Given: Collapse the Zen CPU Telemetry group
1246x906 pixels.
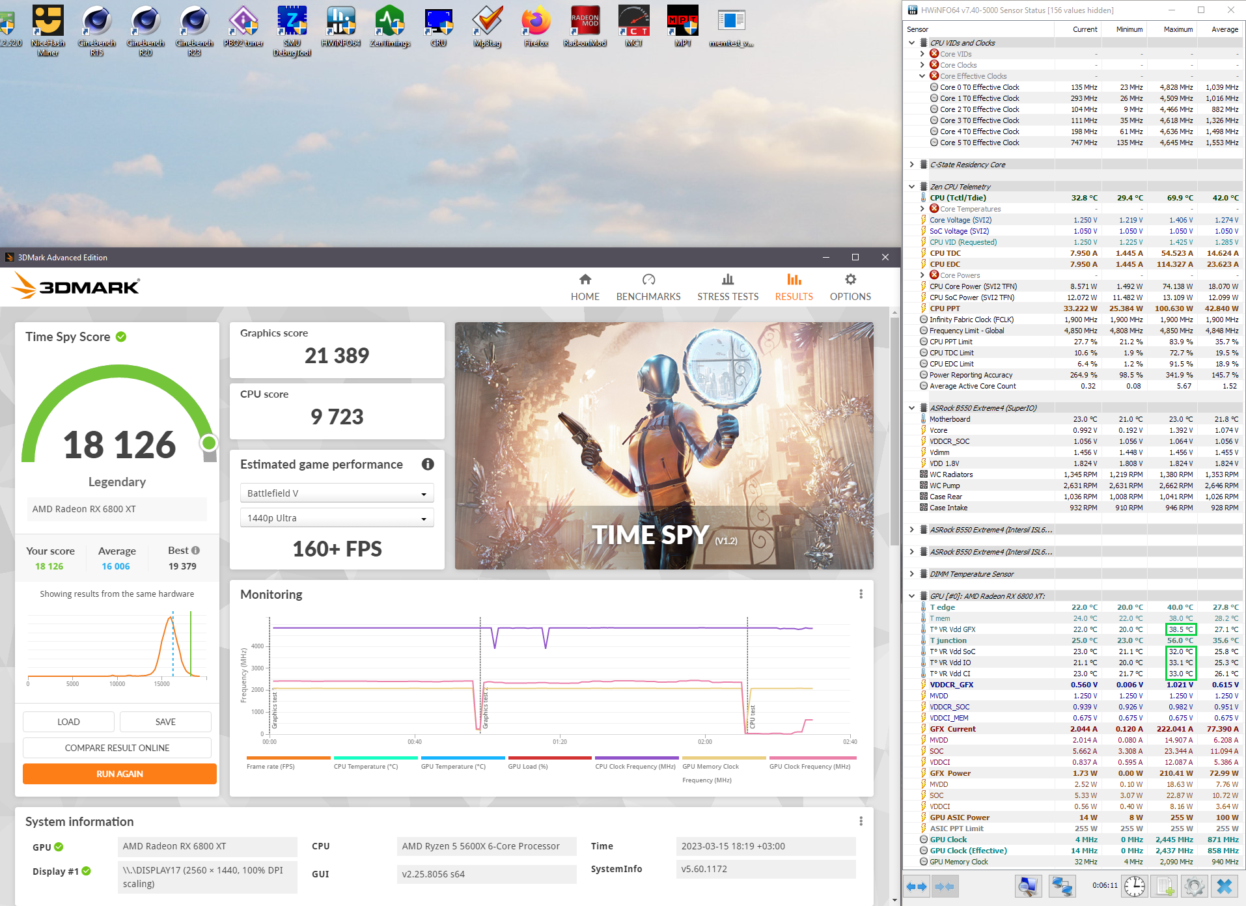Looking at the screenshot, I should (912, 187).
